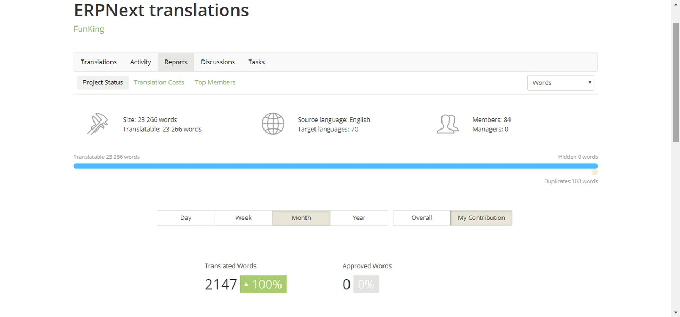Screen dimensions: 680x317
Task: Switch to the Activity tab
Action: [141, 62]
